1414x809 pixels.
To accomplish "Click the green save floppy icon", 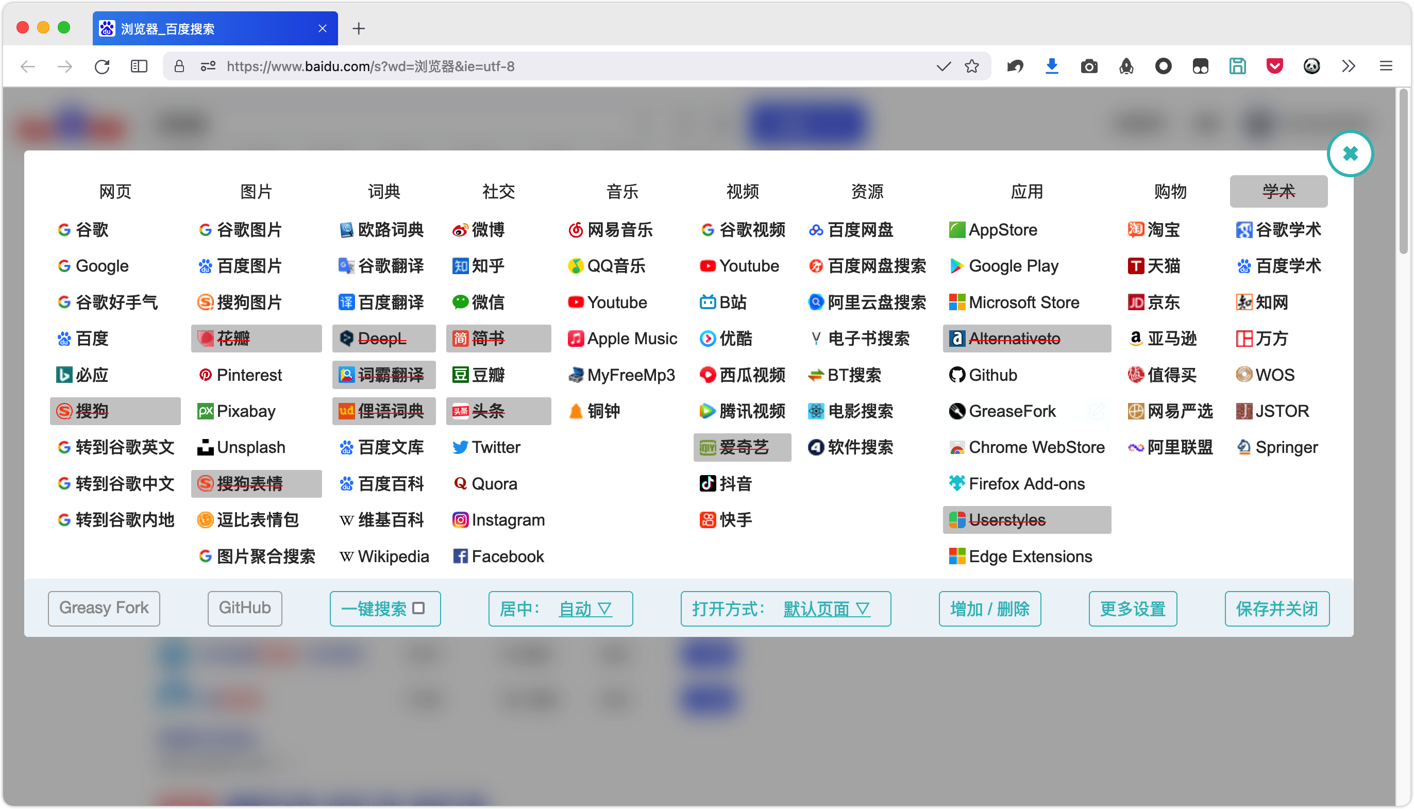I will [x=1237, y=66].
